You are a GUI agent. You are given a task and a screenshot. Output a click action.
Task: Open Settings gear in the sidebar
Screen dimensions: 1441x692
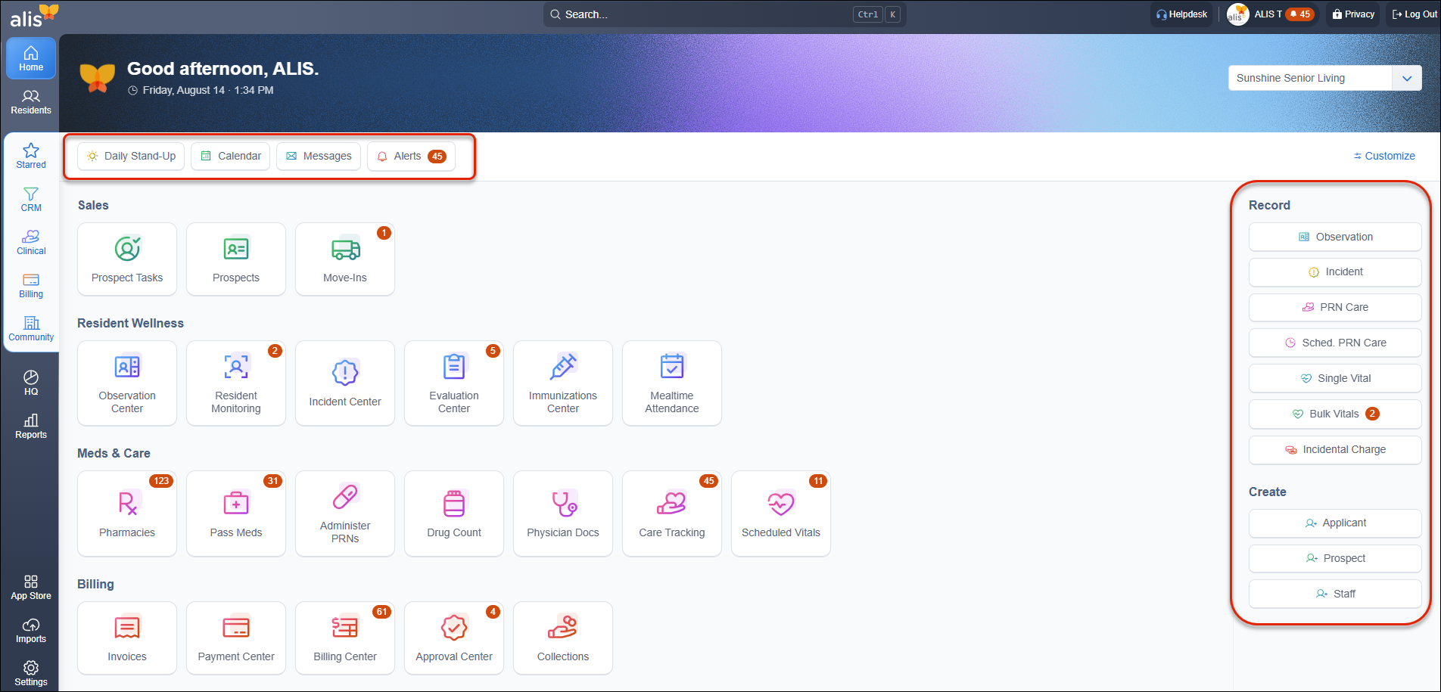point(31,673)
